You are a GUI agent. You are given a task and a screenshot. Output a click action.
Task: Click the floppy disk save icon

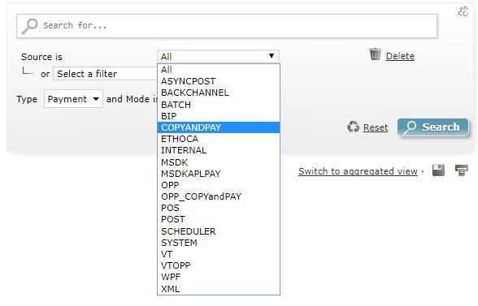point(438,170)
